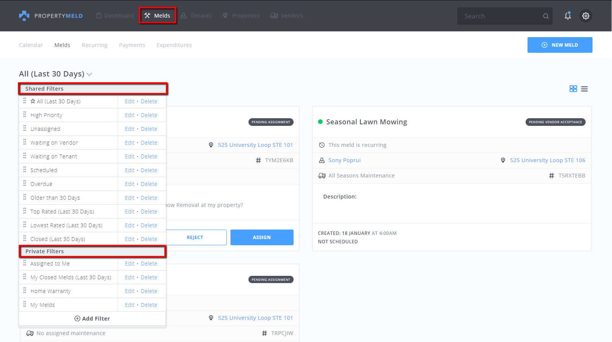This screenshot has height=342, width=612.
Task: Click drag handle for My Melds filter
Action: point(24,304)
